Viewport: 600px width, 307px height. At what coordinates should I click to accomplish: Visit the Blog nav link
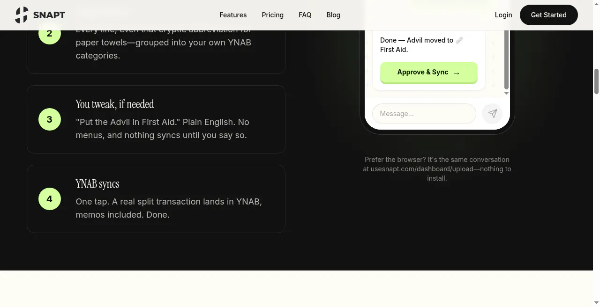[x=333, y=15]
